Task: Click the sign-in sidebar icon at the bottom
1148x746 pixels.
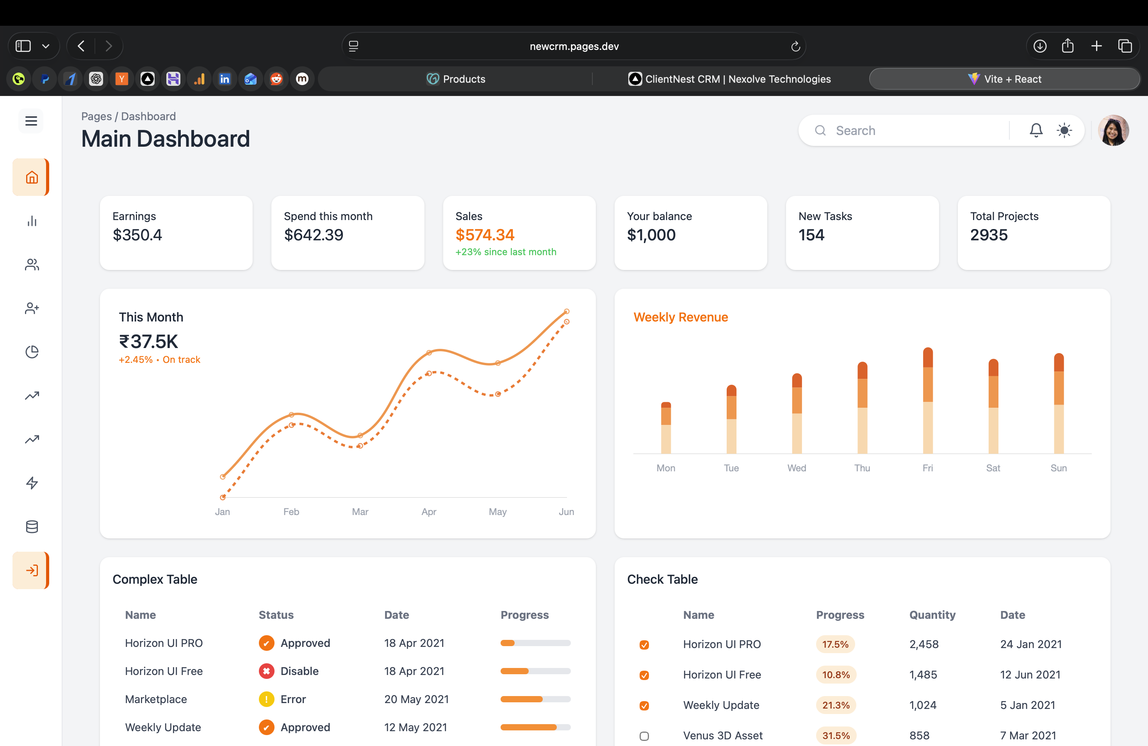Action: click(x=31, y=570)
